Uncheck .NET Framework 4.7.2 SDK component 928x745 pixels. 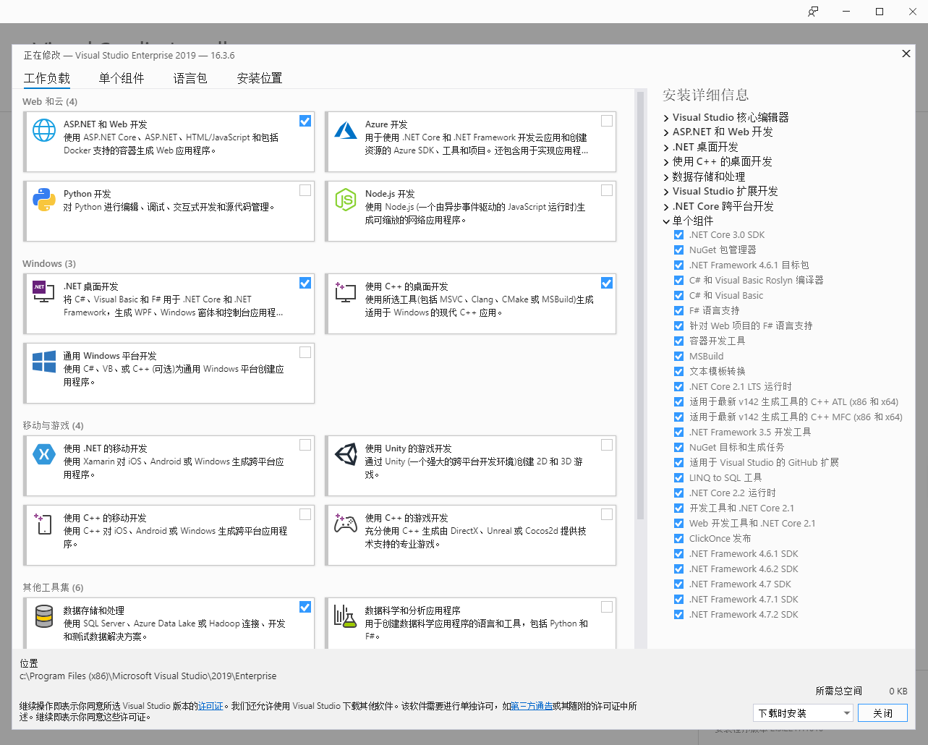pyautogui.click(x=678, y=614)
